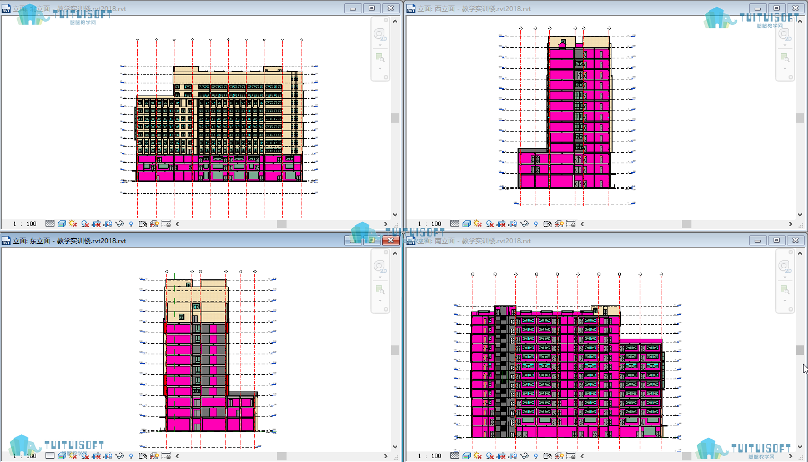Image resolution: width=808 pixels, height=462 pixels.
Task: Click vertical scrollbar thumb in north view
Action: (x=395, y=118)
